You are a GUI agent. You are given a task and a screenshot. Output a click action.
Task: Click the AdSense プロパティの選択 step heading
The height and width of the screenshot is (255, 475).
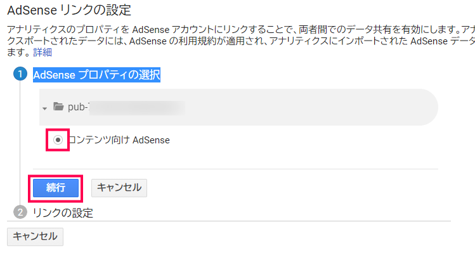[96, 75]
